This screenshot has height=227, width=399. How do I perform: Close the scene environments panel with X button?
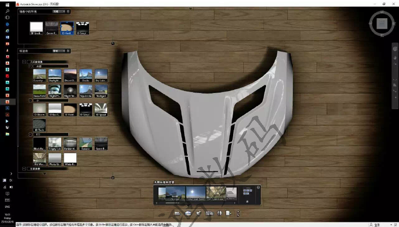[x=68, y=11]
